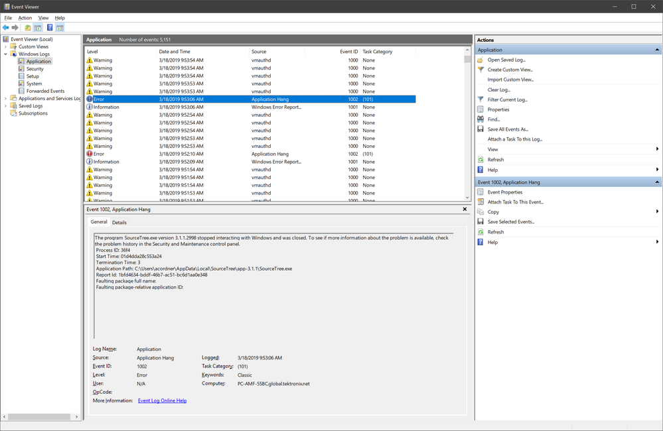Collapse the Application section in Actions pane
The image size is (663, 431).
pos(657,50)
